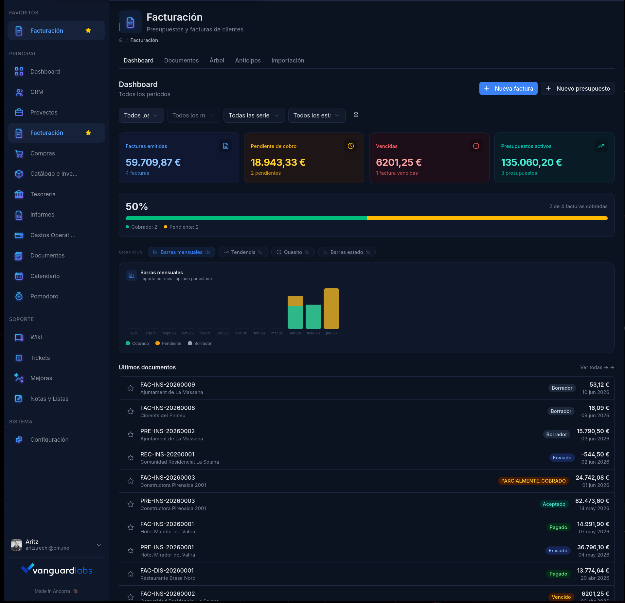Switch to the Anticipos tab

(x=248, y=61)
